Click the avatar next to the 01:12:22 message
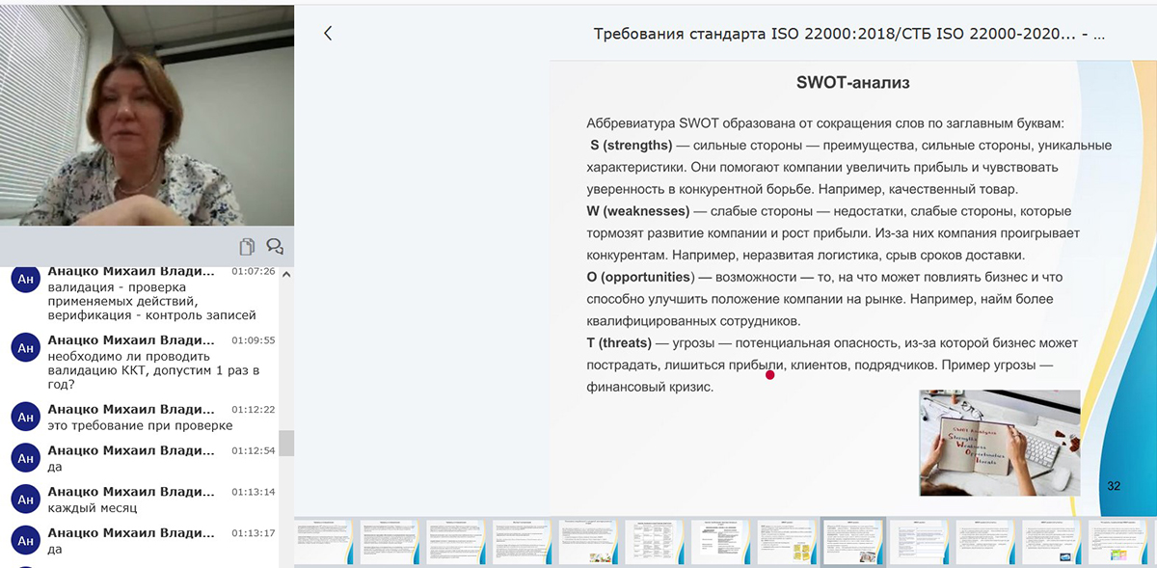 [x=25, y=417]
